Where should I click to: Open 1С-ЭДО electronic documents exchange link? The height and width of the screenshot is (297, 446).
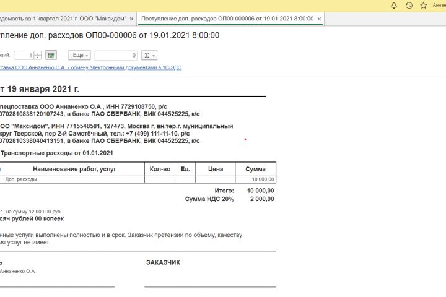90,67
